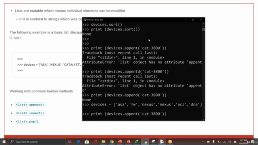Image resolution: width=258 pixels, height=145 pixels.
Task: Click the first AttributeError line ending in 'appent
Action: (x=142, y=62)
